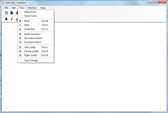Select Underline Ctrl+U menu item
Image resolution: width=168 pixels, height=113 pixels.
click(x=36, y=29)
